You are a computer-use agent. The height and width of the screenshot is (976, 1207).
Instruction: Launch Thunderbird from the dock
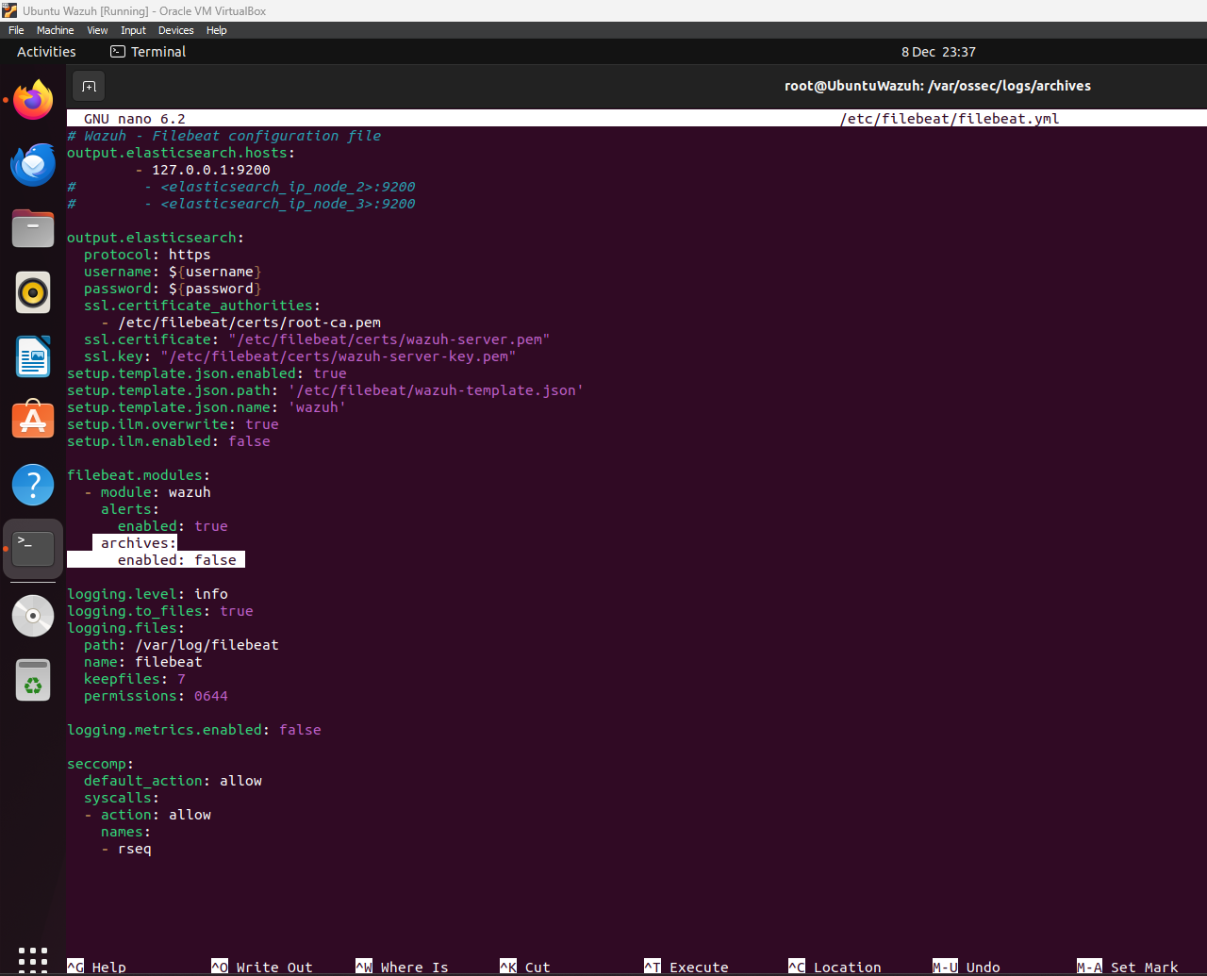pyautogui.click(x=33, y=164)
